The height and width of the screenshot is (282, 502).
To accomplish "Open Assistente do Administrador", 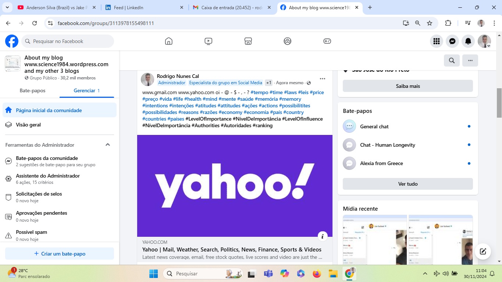I will coord(60,179).
